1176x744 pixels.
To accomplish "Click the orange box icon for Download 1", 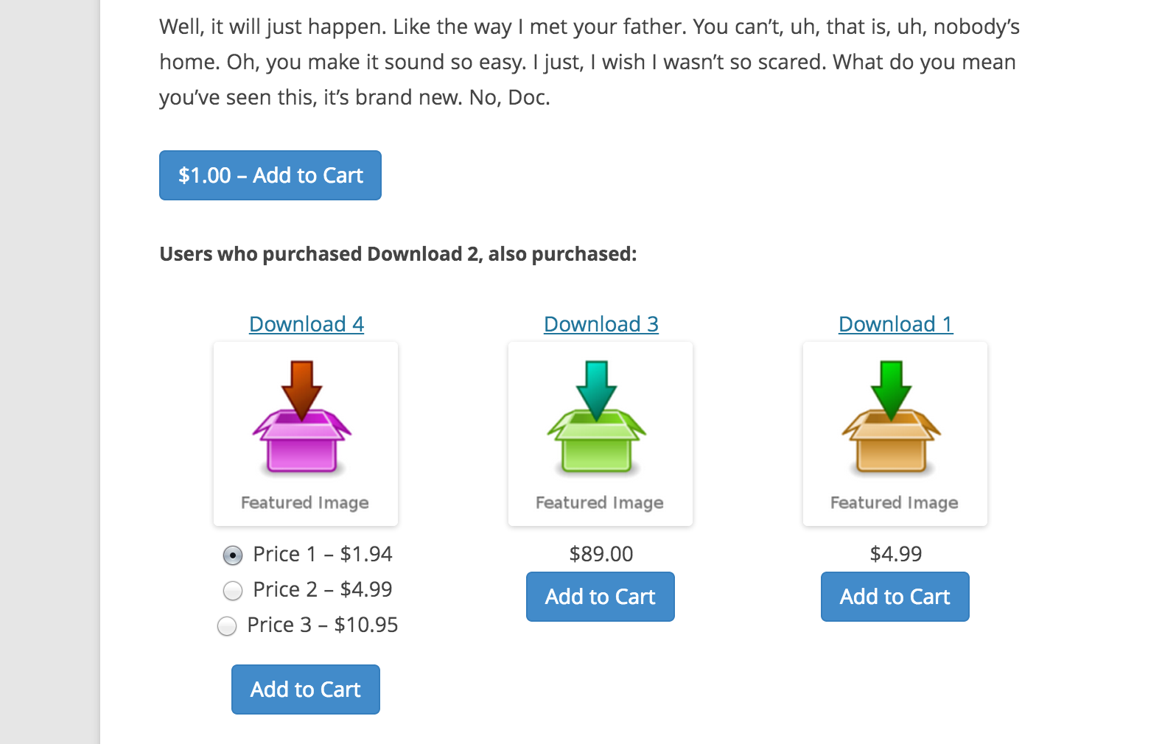I will (x=892, y=418).
